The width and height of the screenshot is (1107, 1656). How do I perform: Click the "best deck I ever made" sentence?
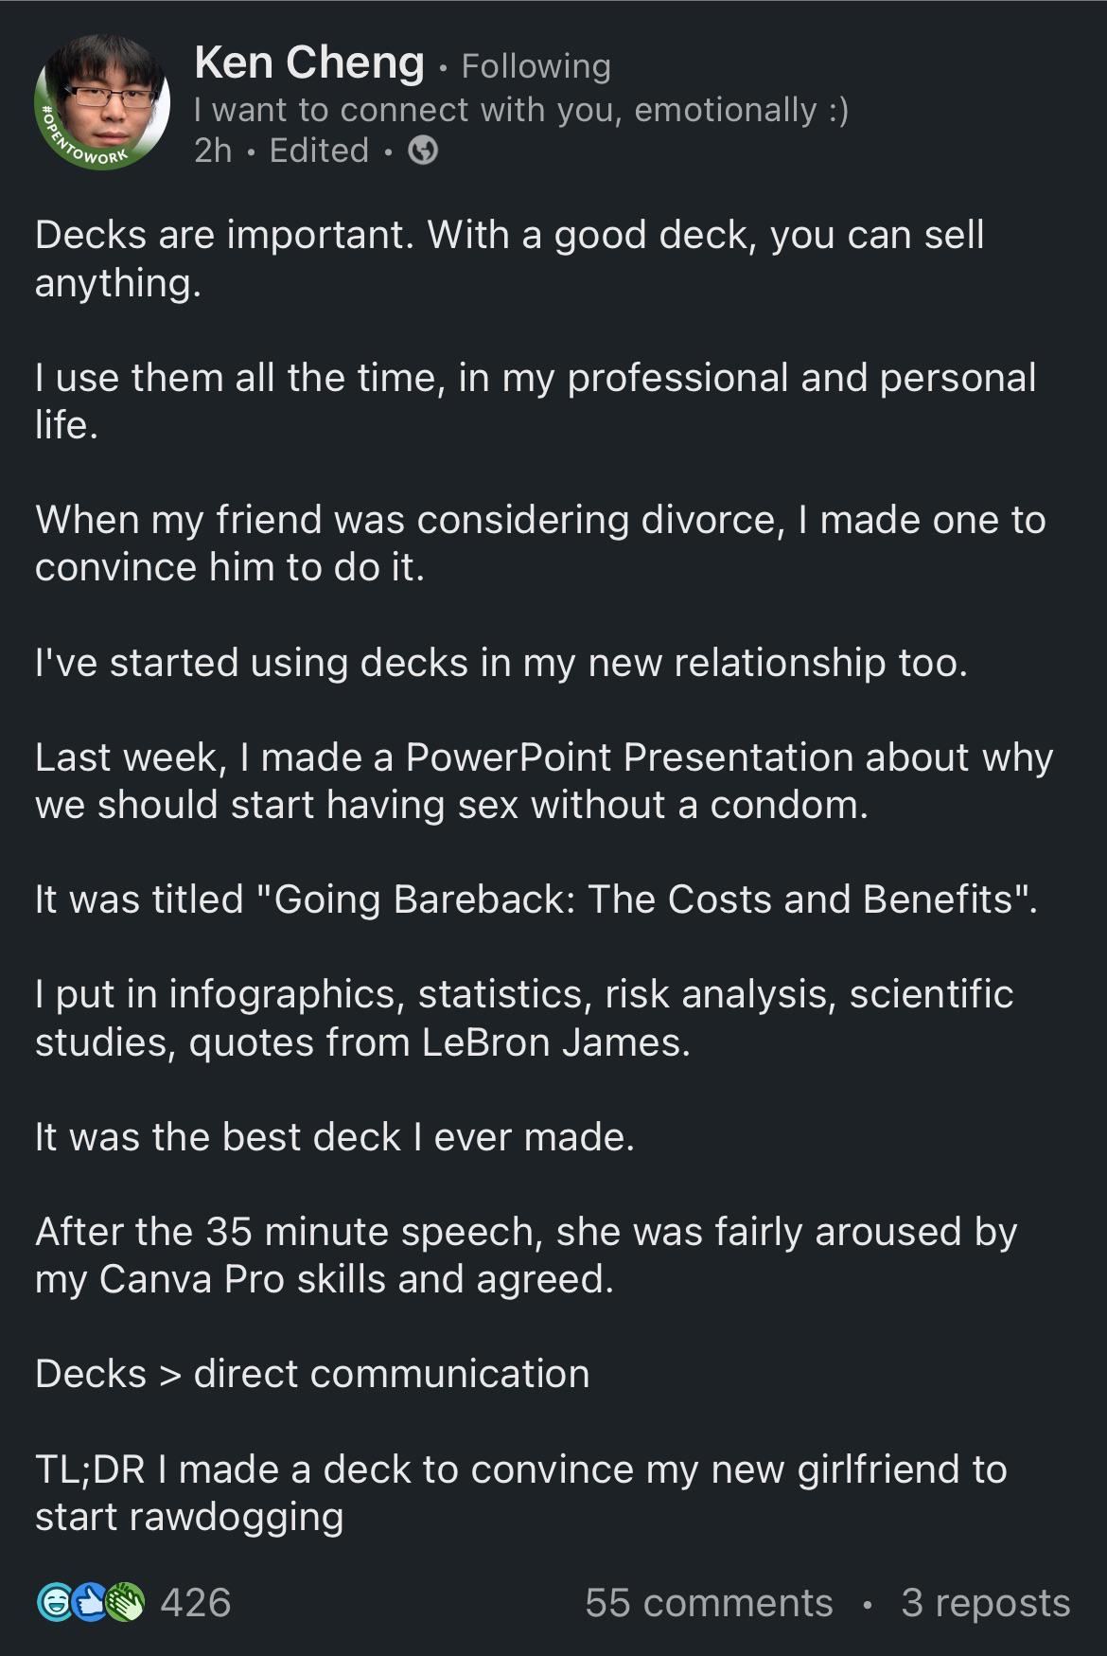[x=334, y=1136]
